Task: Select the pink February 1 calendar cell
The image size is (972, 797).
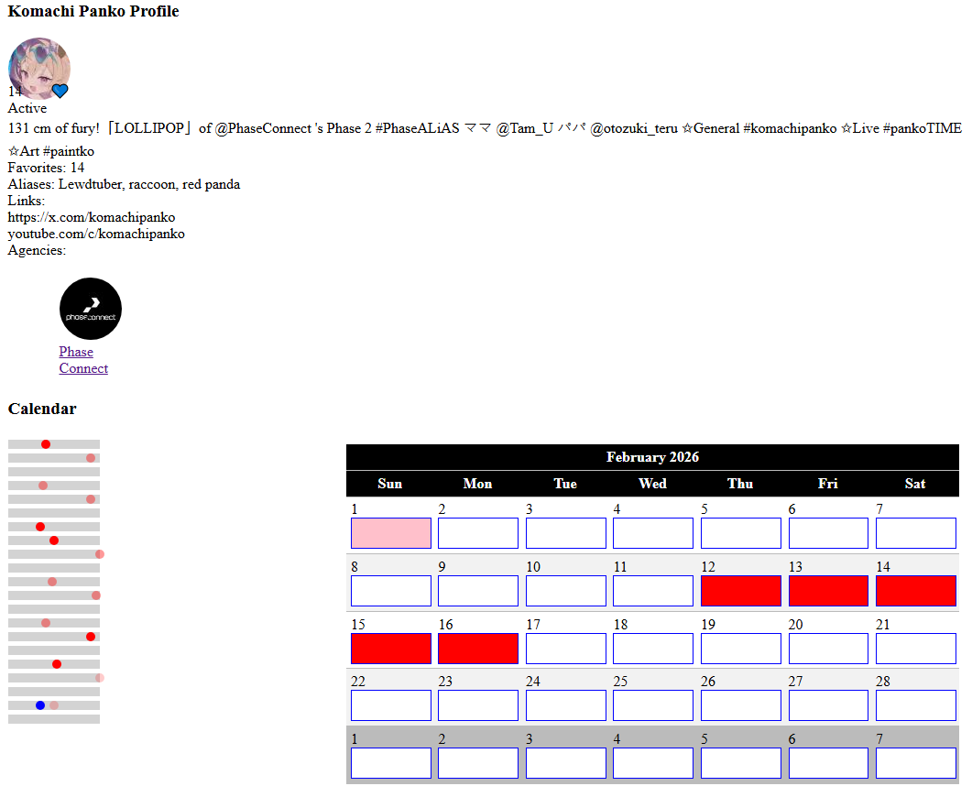Action: (391, 533)
